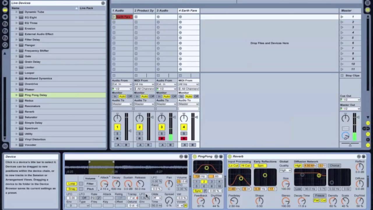Toggle the PingPong device activator
The height and width of the screenshot is (210, 373).
point(195,157)
